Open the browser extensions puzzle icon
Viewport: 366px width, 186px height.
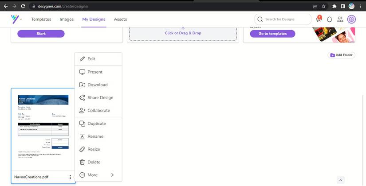click(x=334, y=6)
